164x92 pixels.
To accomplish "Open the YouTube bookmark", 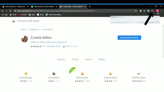I will 22,15.
